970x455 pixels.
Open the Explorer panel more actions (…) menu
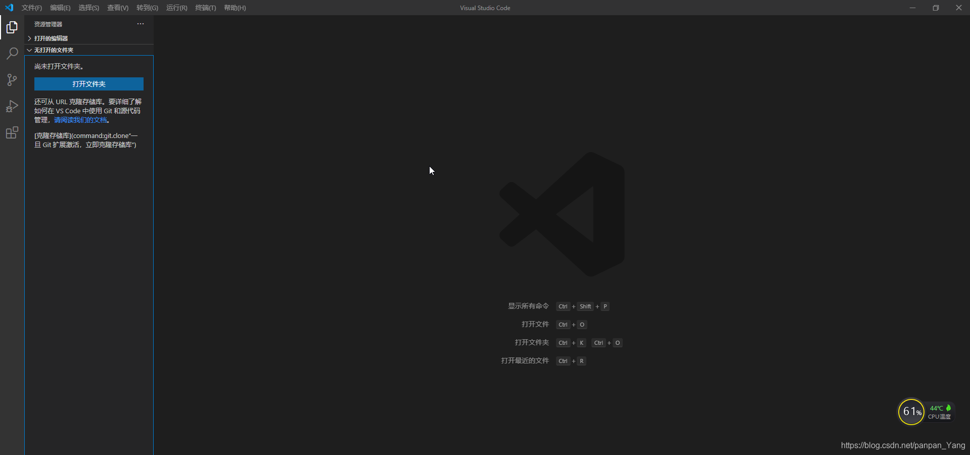(141, 24)
